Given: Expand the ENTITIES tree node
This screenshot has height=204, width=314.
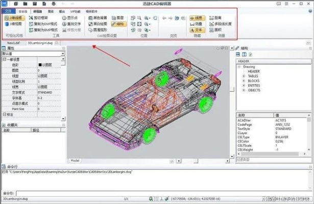Looking at the screenshot, I should tap(244, 86).
